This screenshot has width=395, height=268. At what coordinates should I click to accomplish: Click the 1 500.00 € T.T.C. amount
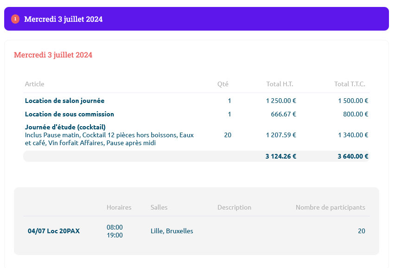point(353,101)
